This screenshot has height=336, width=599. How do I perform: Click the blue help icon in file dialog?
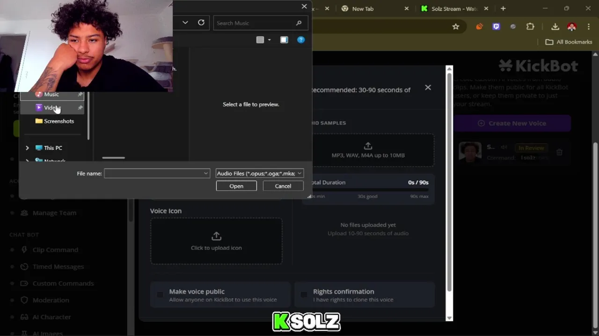click(x=301, y=40)
